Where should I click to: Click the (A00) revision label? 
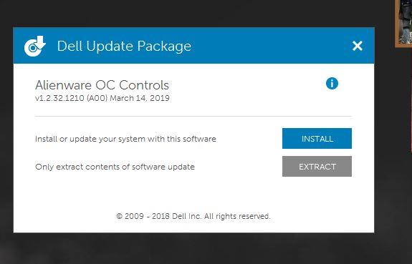(97, 98)
